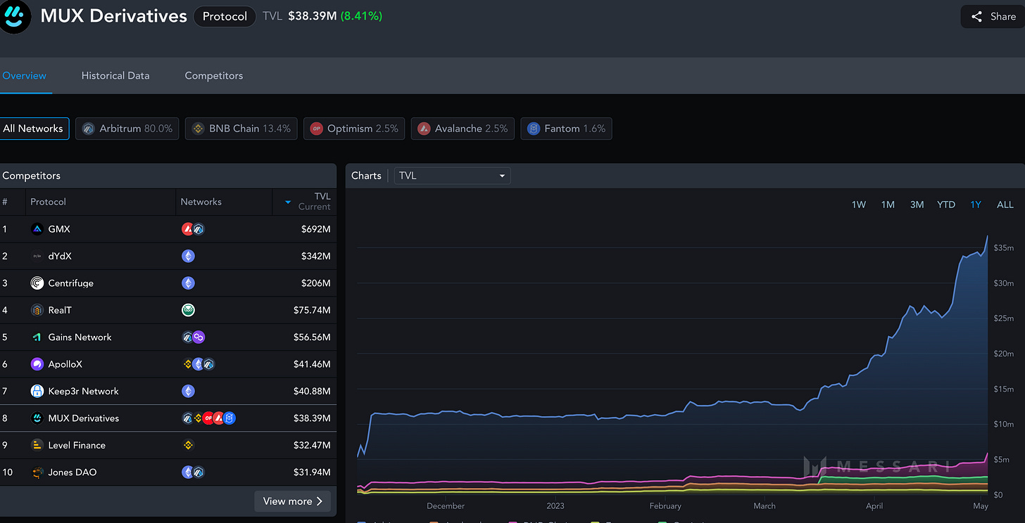This screenshot has width=1025, height=523.
Task: Click dYdX row Ethereum network icon
Action: [x=188, y=256]
